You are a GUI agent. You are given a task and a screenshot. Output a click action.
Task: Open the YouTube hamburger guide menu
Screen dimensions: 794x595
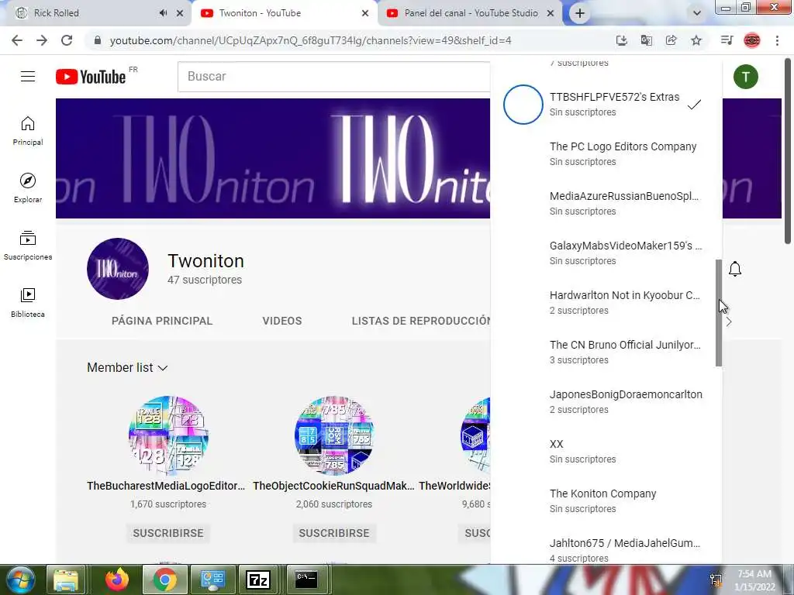[x=28, y=77]
